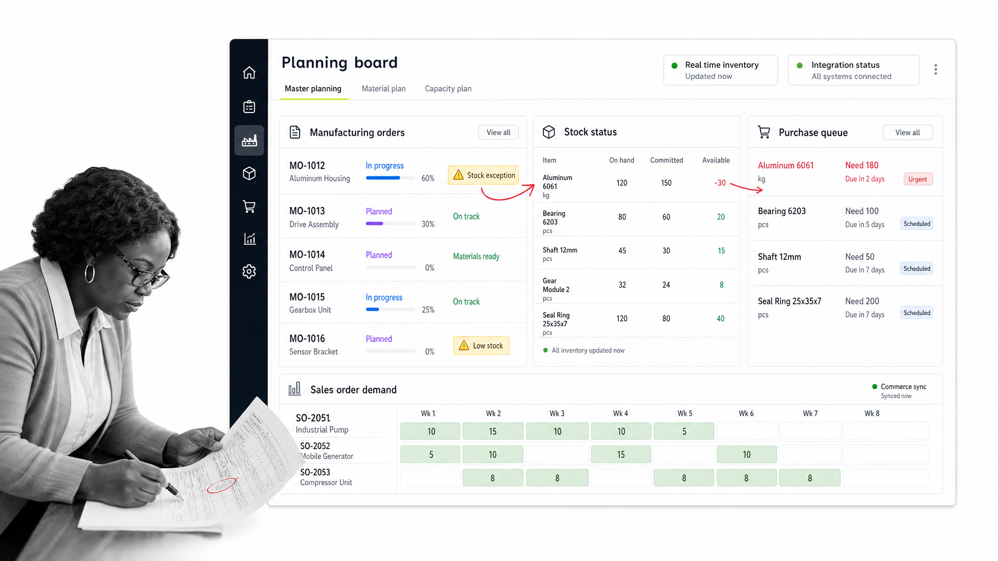Click Seal Ring 25x35x7 available value 40
This screenshot has height=561, width=998.
(x=720, y=318)
